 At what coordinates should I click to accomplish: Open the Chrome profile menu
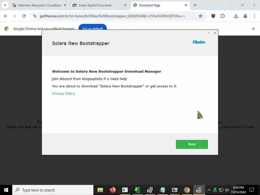click(x=245, y=16)
